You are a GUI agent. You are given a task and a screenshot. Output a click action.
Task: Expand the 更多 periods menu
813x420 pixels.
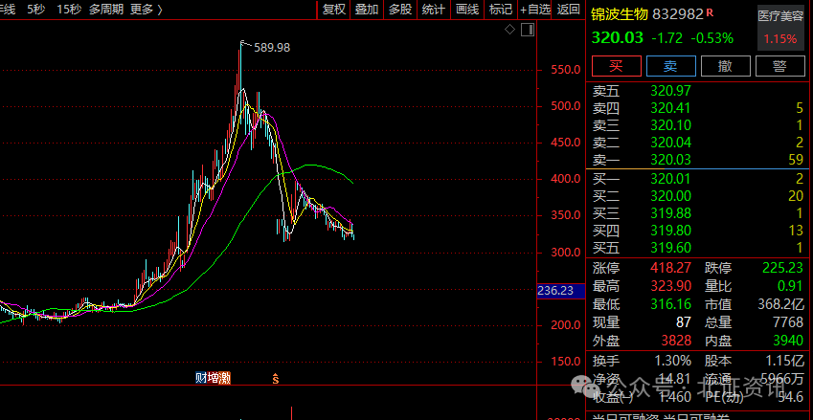pyautogui.click(x=146, y=10)
